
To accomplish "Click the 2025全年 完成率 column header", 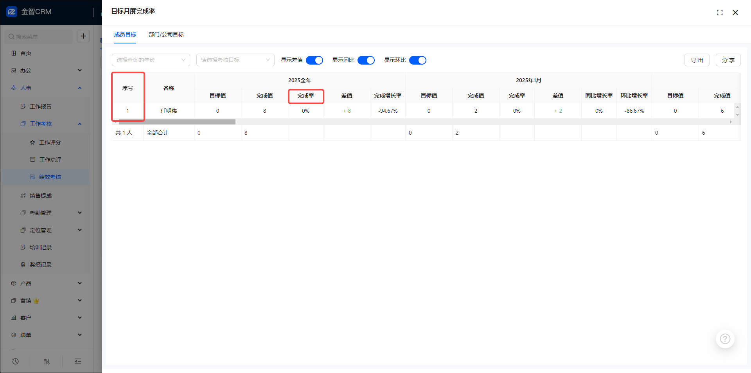I will pos(306,96).
